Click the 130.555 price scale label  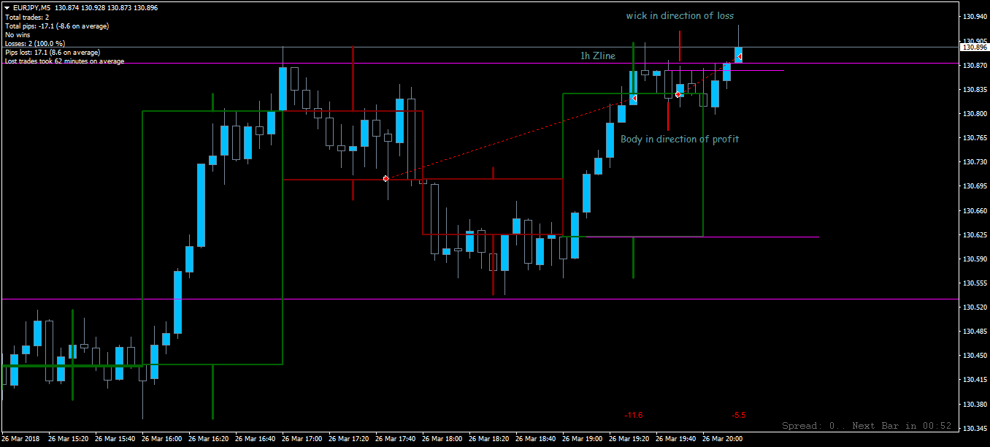tap(974, 283)
